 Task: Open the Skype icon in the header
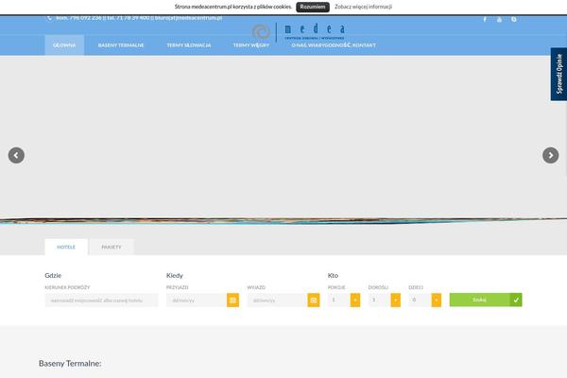click(x=513, y=19)
